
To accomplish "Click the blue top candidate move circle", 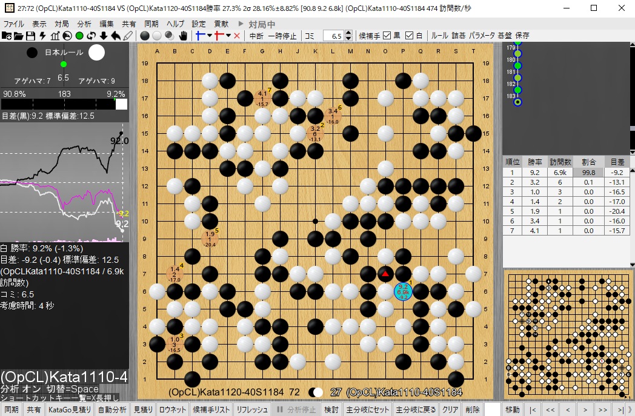I will 403,291.
